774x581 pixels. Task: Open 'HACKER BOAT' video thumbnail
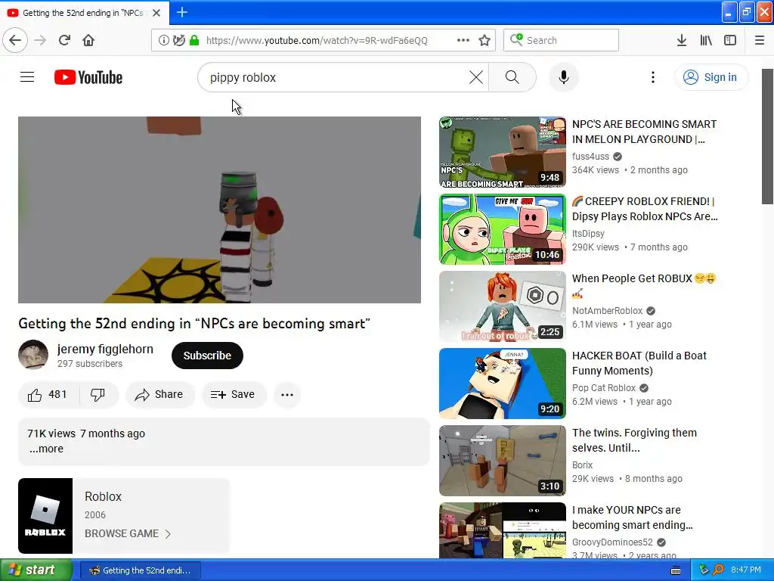tap(503, 384)
